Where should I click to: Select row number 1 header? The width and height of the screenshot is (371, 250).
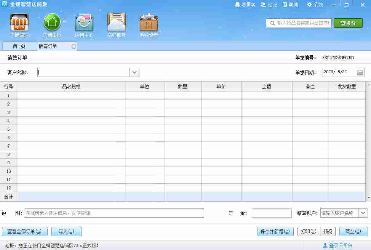[x=9, y=96]
